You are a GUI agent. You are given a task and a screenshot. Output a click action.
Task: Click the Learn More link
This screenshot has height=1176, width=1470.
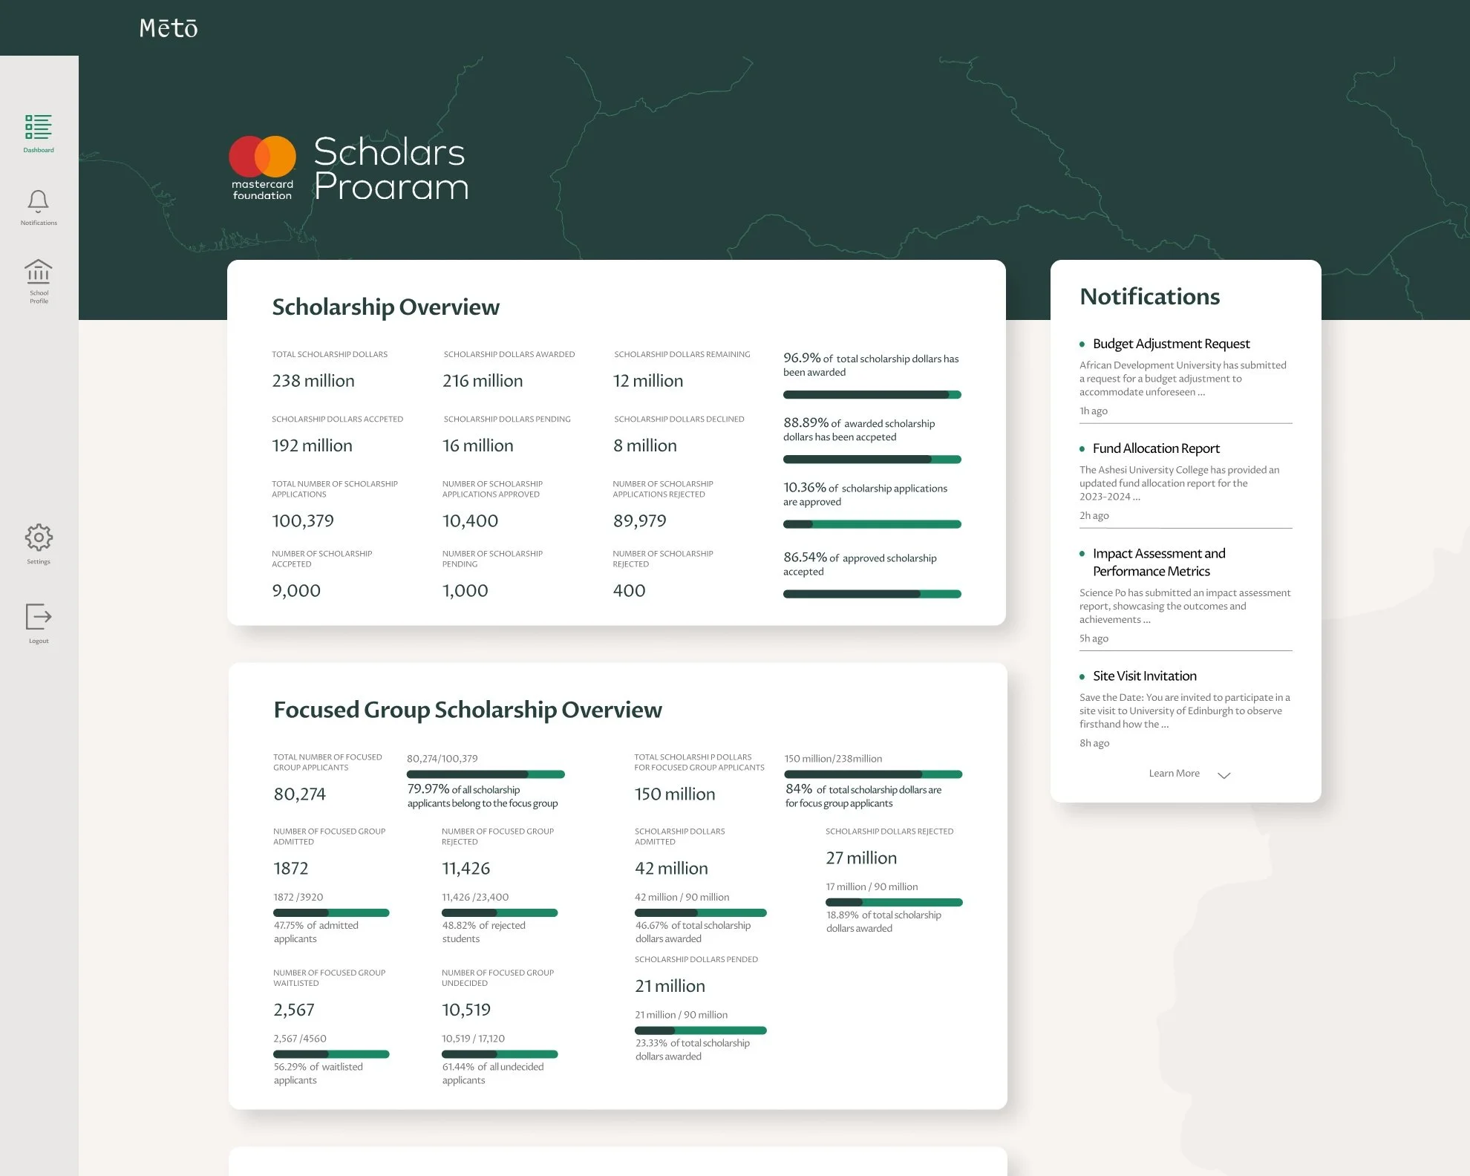point(1174,774)
